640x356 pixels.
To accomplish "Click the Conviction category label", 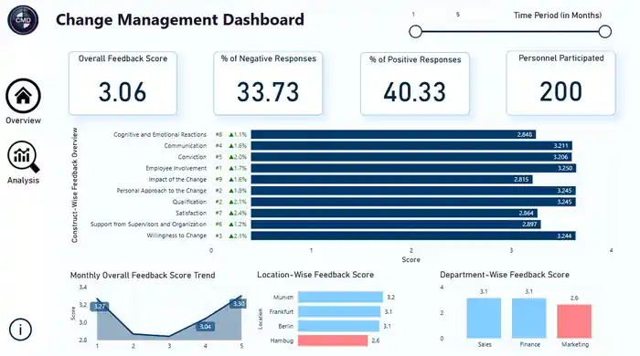I will 192,157.
